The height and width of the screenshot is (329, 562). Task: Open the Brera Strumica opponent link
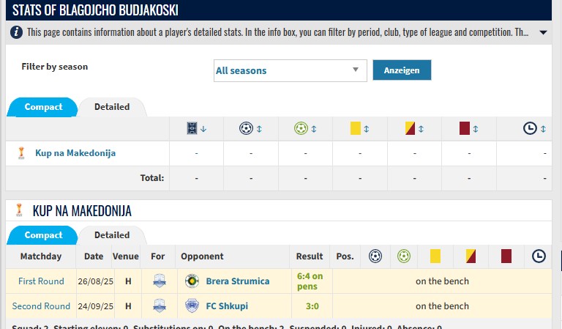(238, 281)
